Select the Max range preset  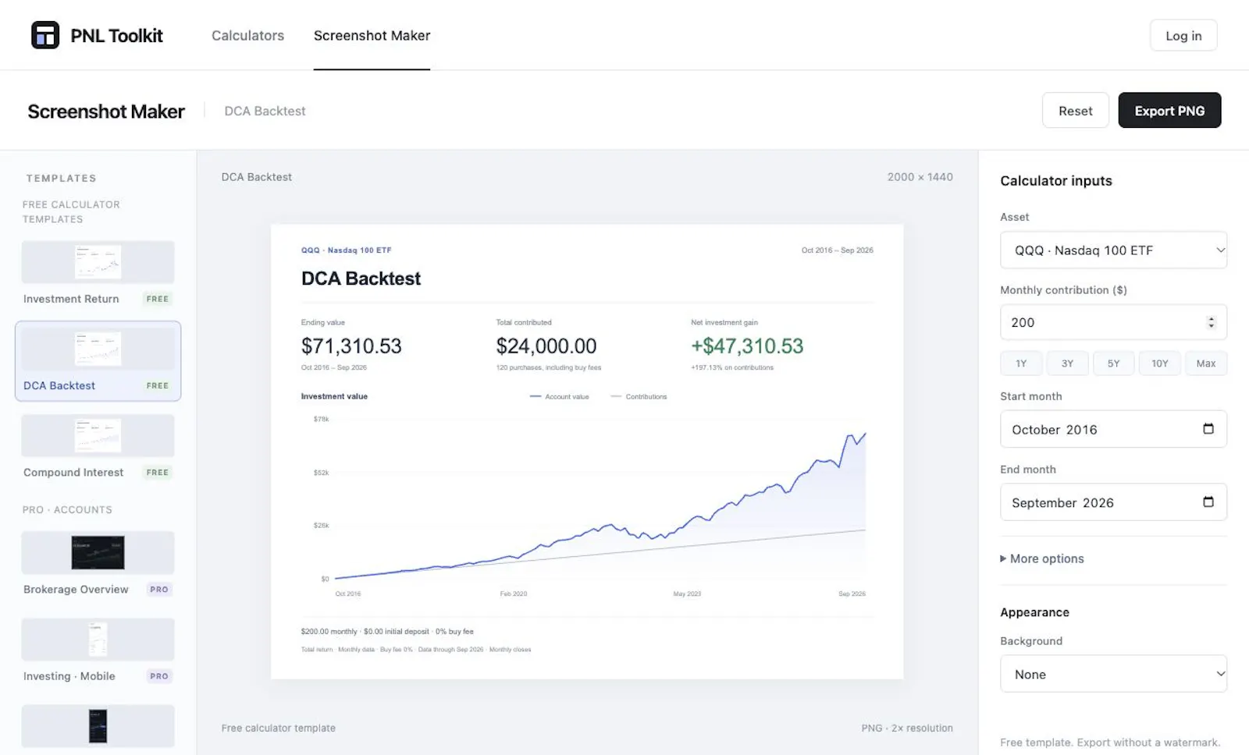(x=1206, y=363)
